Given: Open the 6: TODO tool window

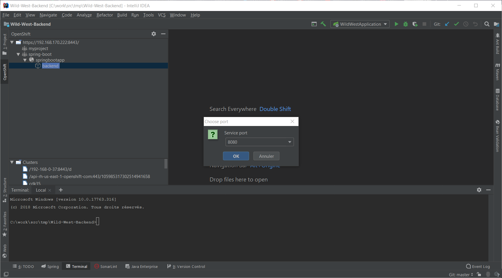Looking at the screenshot, I should [23, 266].
